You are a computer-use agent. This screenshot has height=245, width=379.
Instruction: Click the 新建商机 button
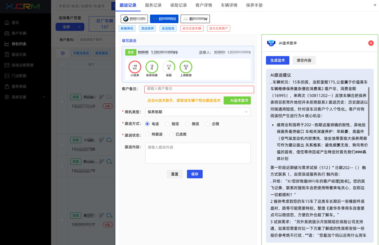pos(127,28)
